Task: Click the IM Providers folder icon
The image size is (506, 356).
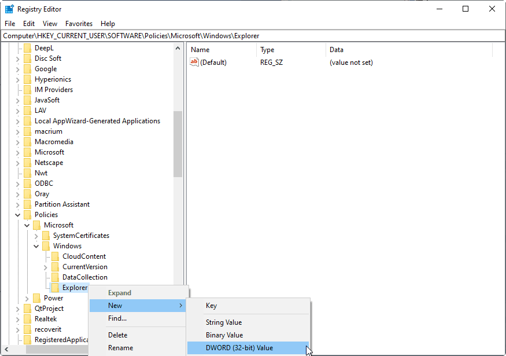Action: [27, 90]
